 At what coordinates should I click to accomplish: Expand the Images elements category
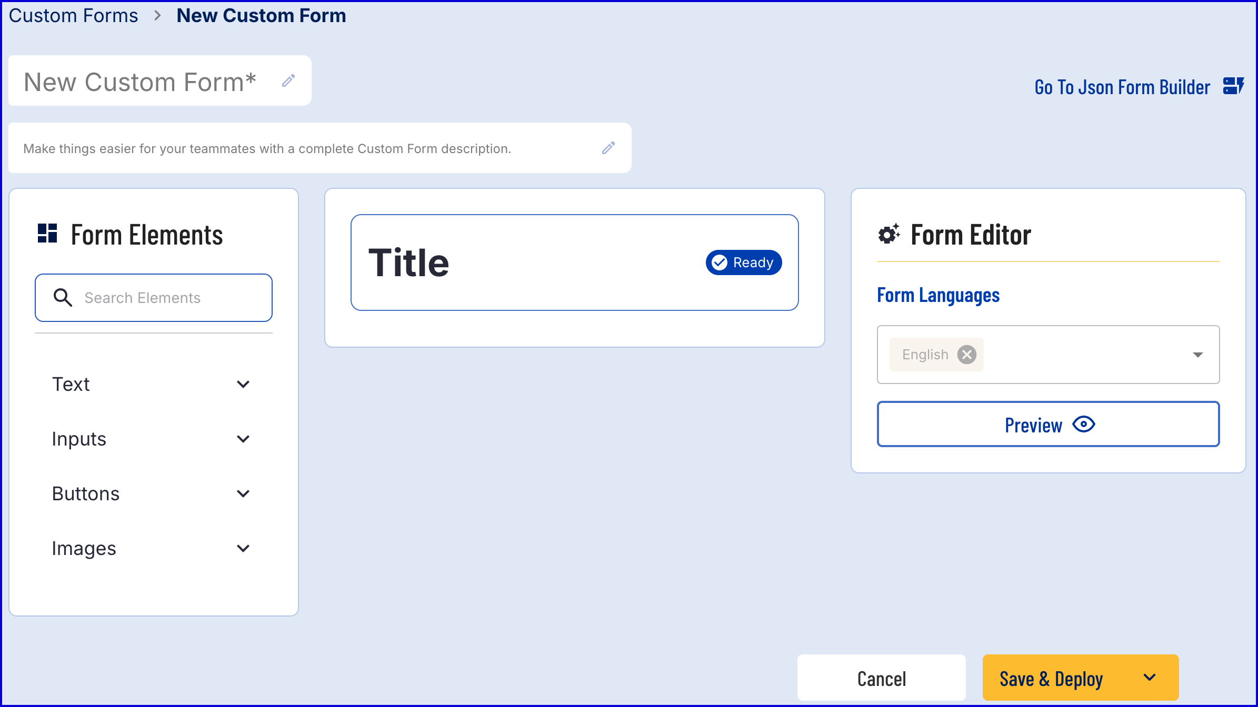243,548
